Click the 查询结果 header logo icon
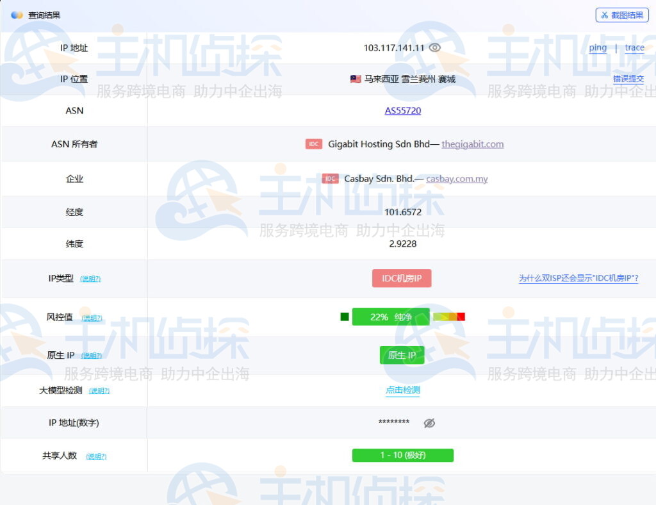This screenshot has height=505, width=656. click(17, 15)
